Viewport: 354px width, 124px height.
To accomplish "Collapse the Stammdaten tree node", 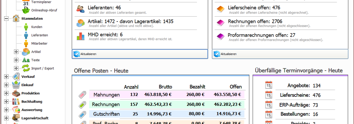I will click(6, 18).
